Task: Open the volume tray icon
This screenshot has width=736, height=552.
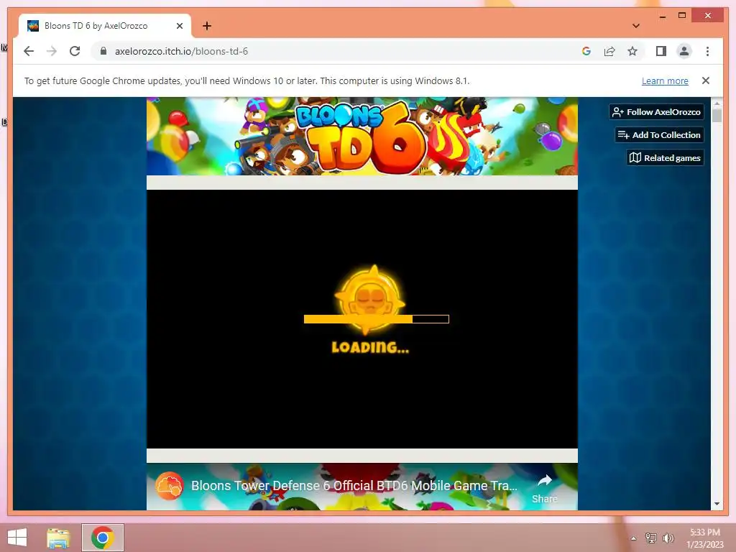Action: click(668, 538)
